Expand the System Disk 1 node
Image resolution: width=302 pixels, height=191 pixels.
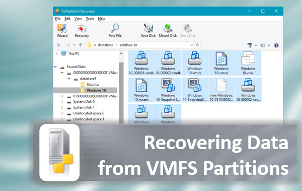click(62, 107)
